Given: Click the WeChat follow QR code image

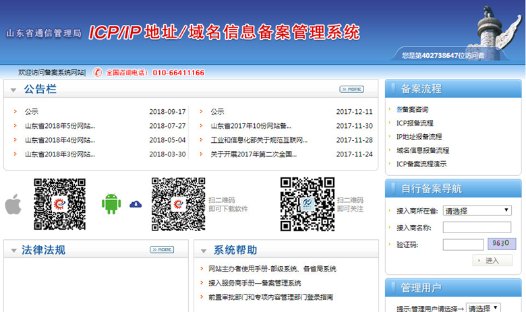Looking at the screenshot, I should (x=308, y=204).
